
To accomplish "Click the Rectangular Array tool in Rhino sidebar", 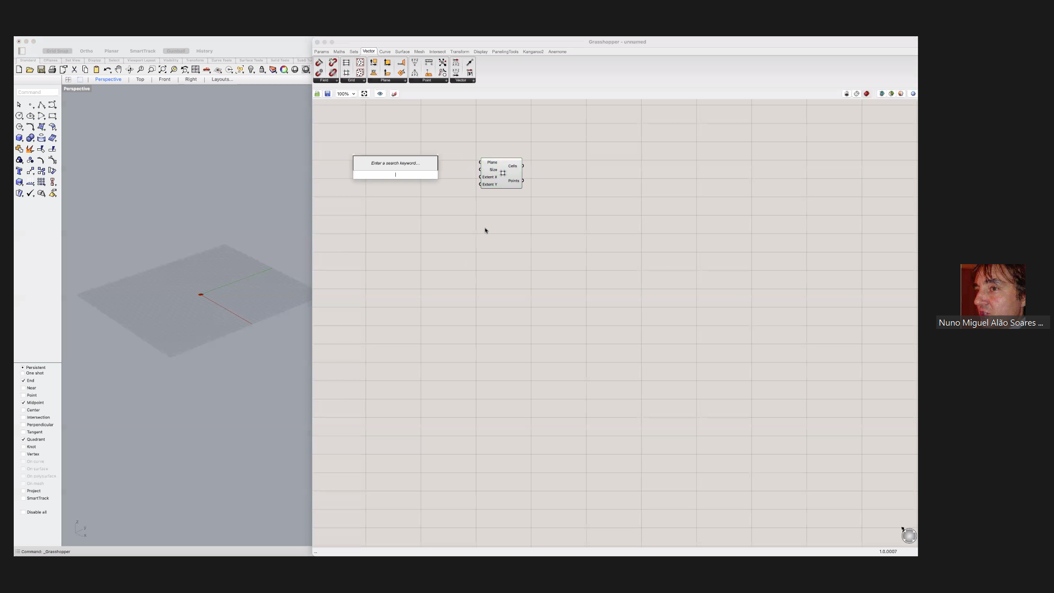I will point(41,182).
